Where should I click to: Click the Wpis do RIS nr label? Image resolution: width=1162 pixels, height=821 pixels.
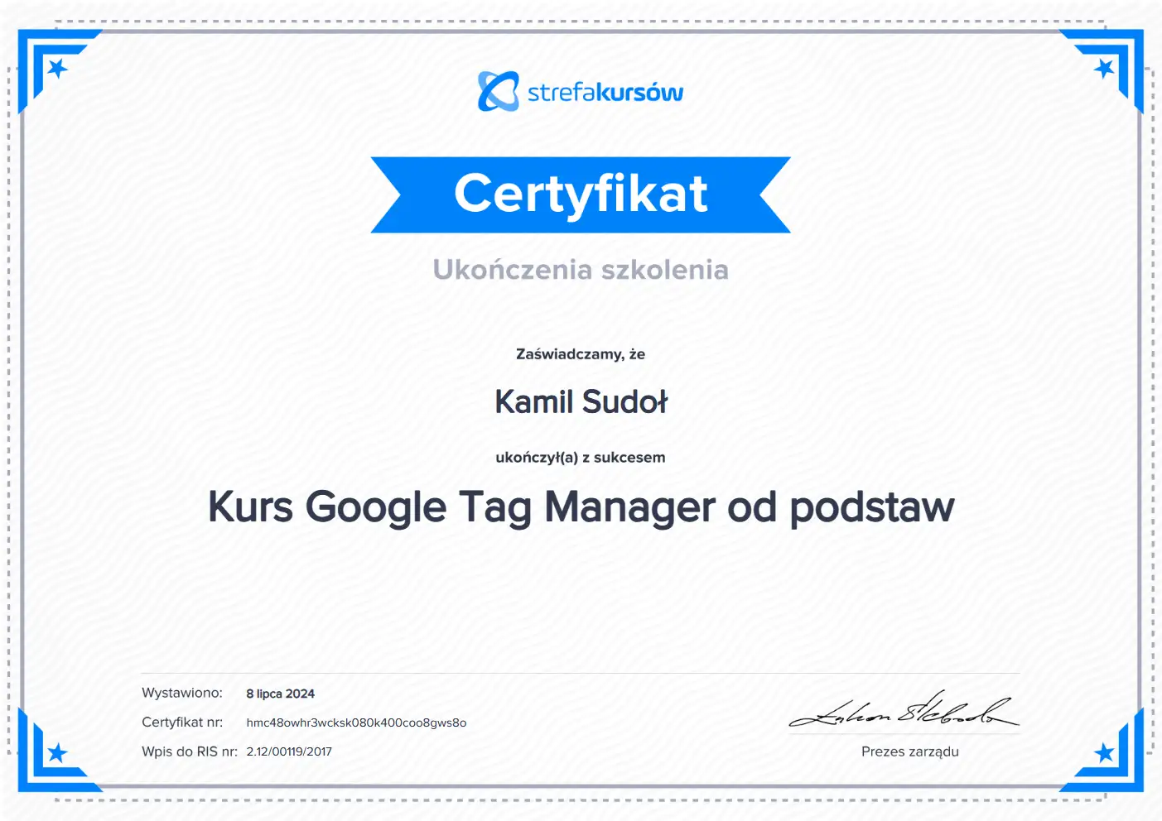coord(189,751)
